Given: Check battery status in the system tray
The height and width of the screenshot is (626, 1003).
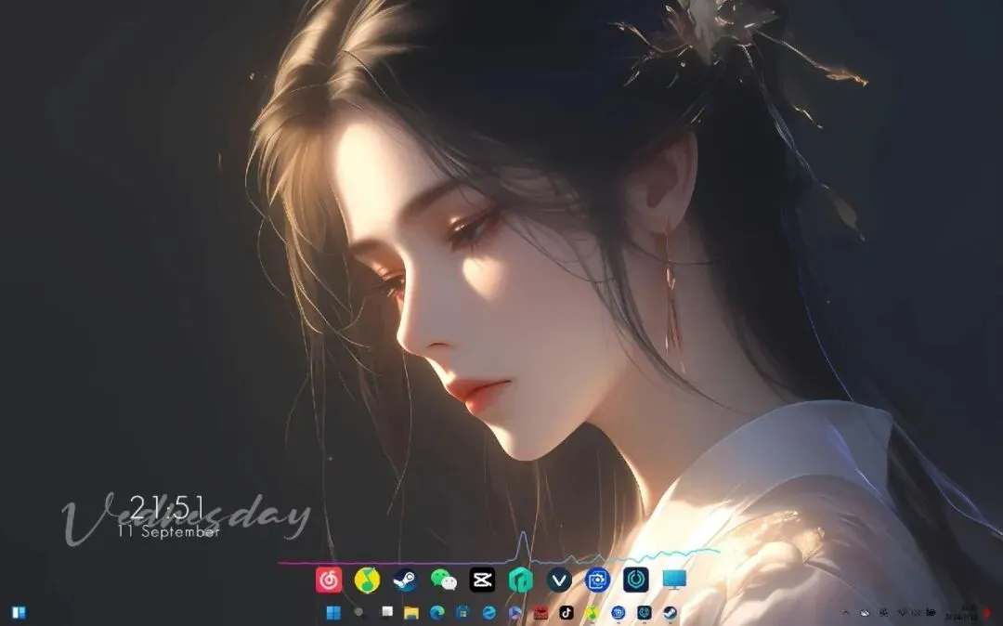Looking at the screenshot, I should point(931,613).
